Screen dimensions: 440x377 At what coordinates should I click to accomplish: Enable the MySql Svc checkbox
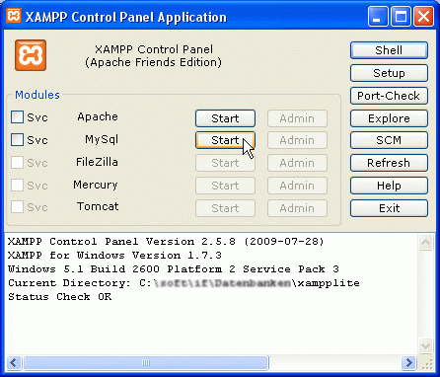[17, 139]
